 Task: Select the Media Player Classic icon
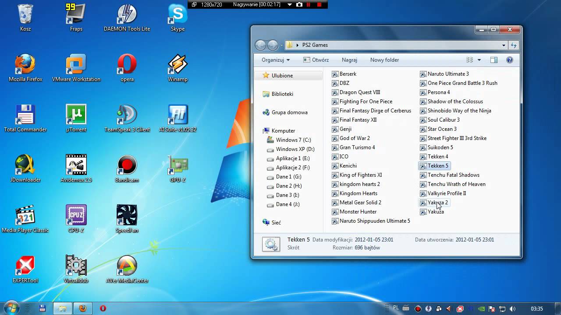click(25, 219)
